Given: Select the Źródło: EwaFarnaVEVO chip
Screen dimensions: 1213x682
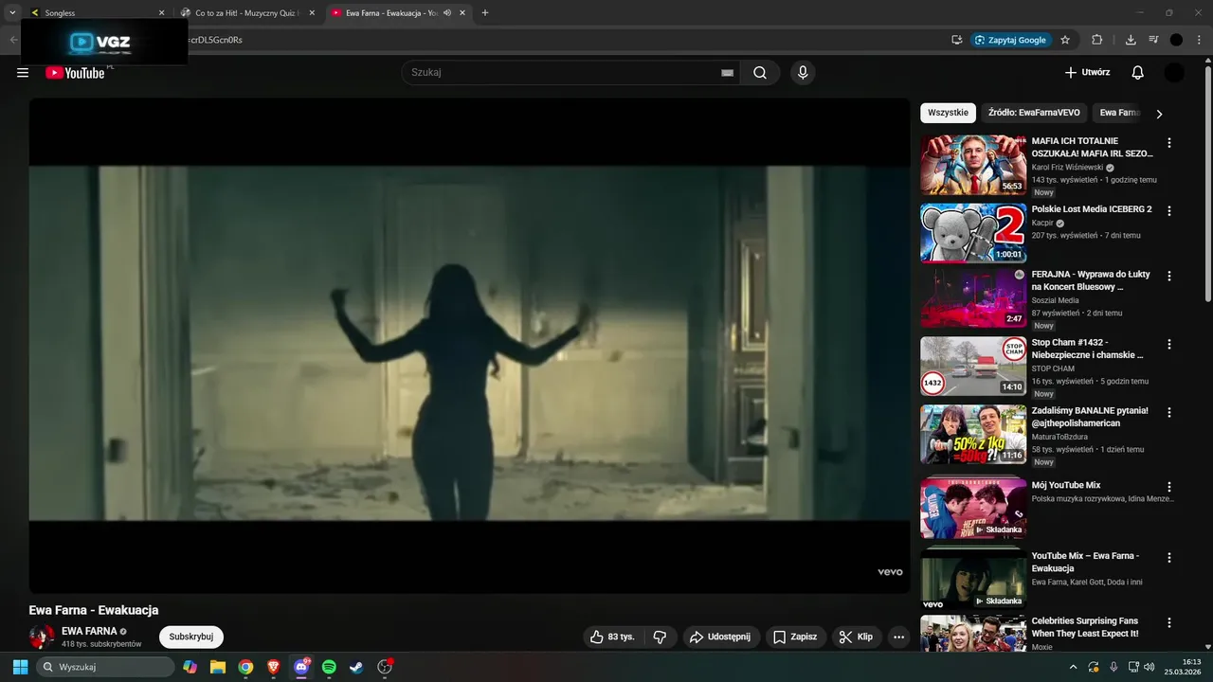Looking at the screenshot, I should [1034, 113].
